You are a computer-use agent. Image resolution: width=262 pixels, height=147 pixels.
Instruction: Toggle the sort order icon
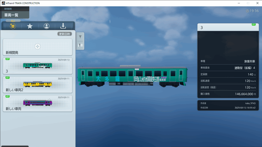pos(80,45)
